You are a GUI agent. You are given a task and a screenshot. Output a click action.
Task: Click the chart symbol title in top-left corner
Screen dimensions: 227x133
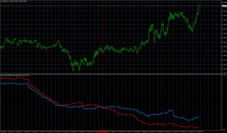pos(14,1)
